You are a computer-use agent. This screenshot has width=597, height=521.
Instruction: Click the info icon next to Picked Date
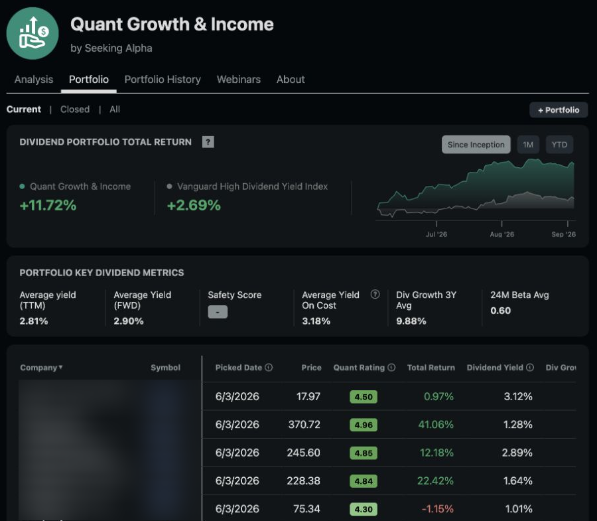(x=269, y=368)
